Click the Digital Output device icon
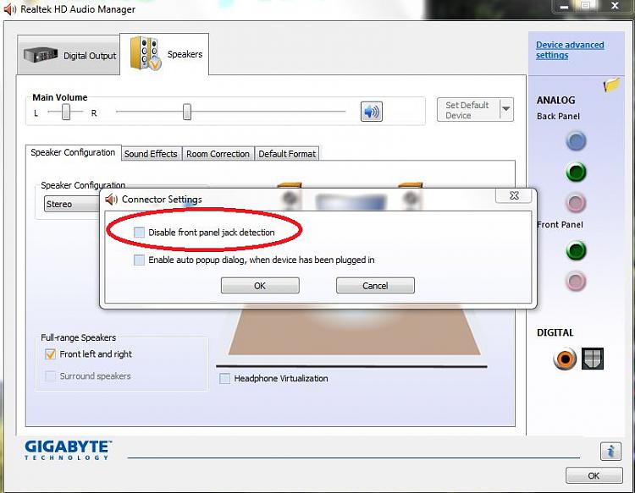The image size is (635, 493). [x=41, y=55]
